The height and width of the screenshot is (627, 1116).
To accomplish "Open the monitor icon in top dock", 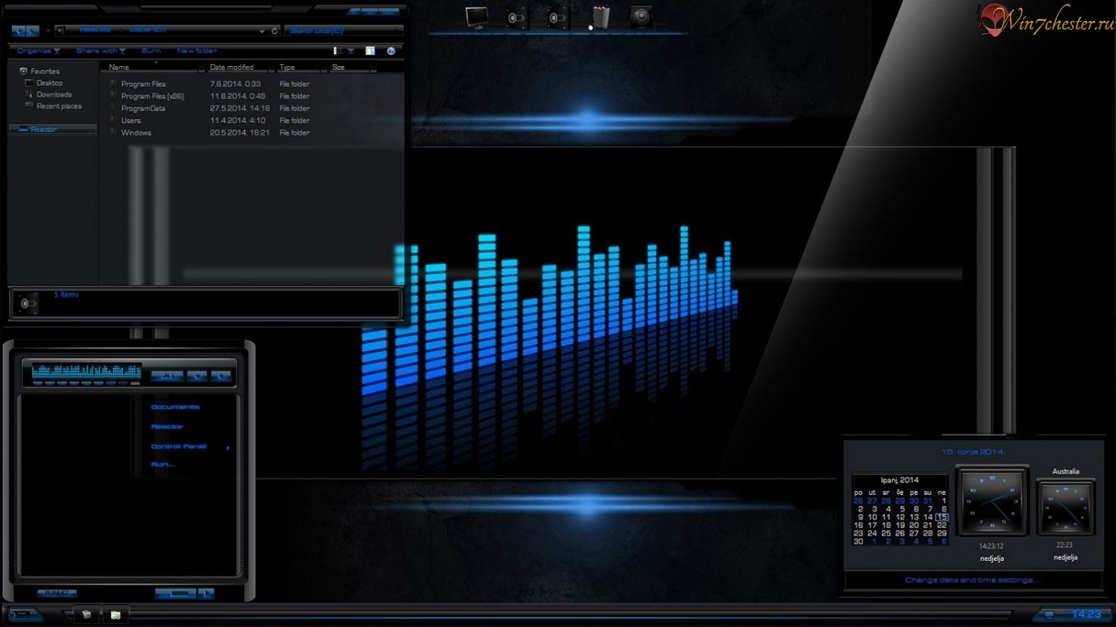I will coord(476,16).
